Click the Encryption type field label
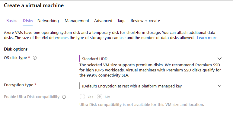This screenshot has height=115, width=233. coord(19,85)
